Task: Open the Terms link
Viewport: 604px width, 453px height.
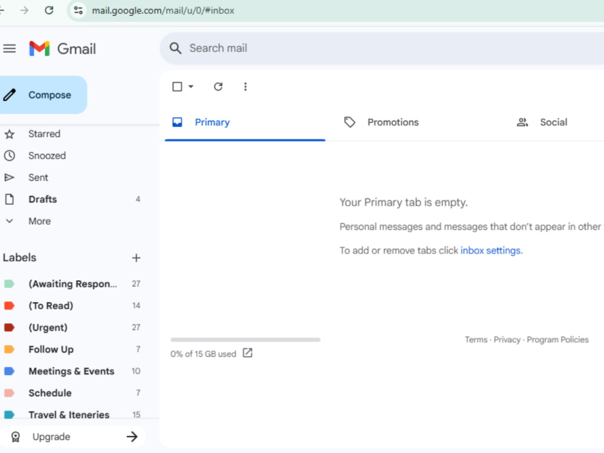Action: coord(476,339)
